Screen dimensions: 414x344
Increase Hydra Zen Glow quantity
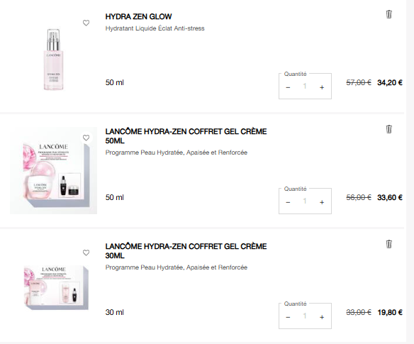[x=322, y=87]
